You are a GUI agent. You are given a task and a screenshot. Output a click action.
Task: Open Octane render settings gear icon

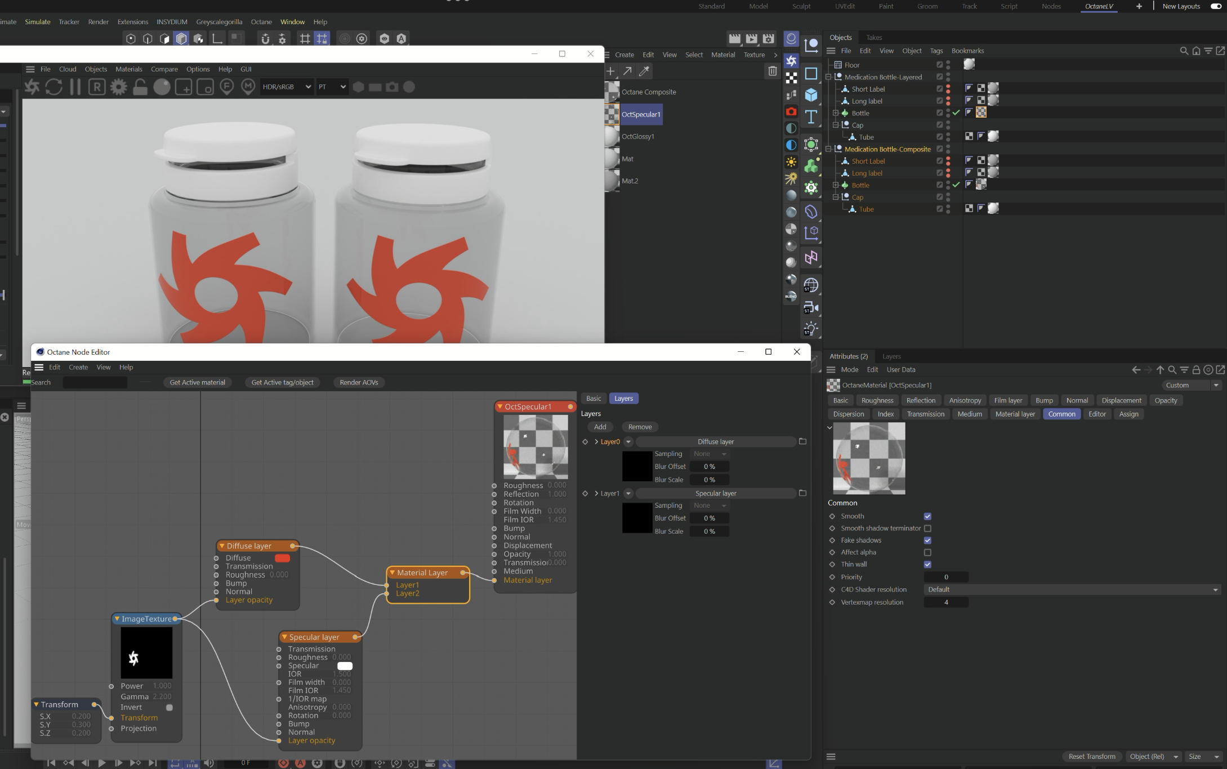tap(118, 87)
